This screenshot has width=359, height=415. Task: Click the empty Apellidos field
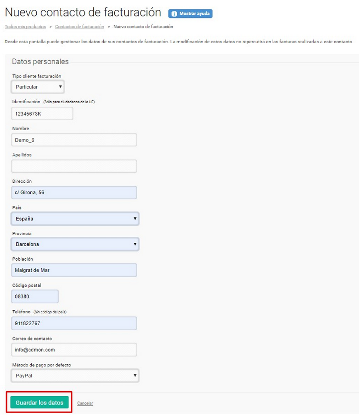[74, 166]
